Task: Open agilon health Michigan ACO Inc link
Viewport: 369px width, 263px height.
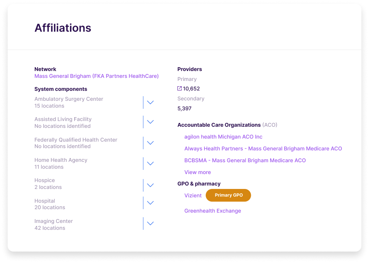Action: click(223, 137)
